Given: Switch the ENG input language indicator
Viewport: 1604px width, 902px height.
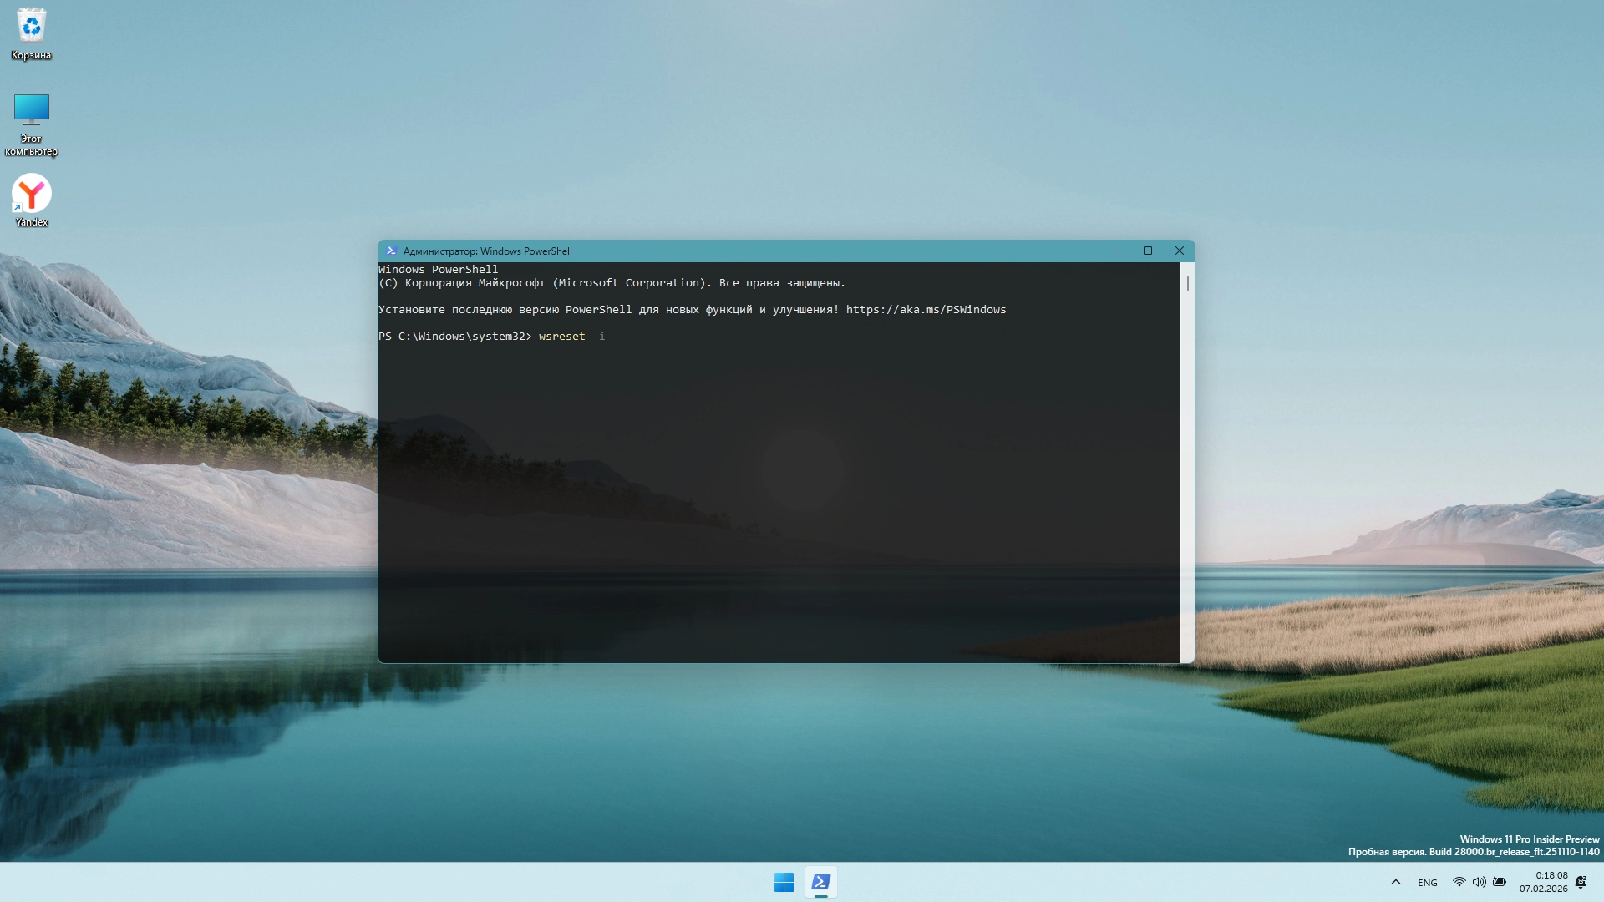Looking at the screenshot, I should click(x=1427, y=883).
